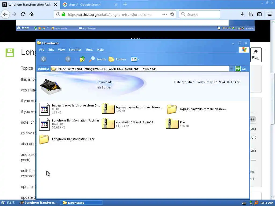
Task: Click the archive.org software floppy icon
Action: coord(10,53)
